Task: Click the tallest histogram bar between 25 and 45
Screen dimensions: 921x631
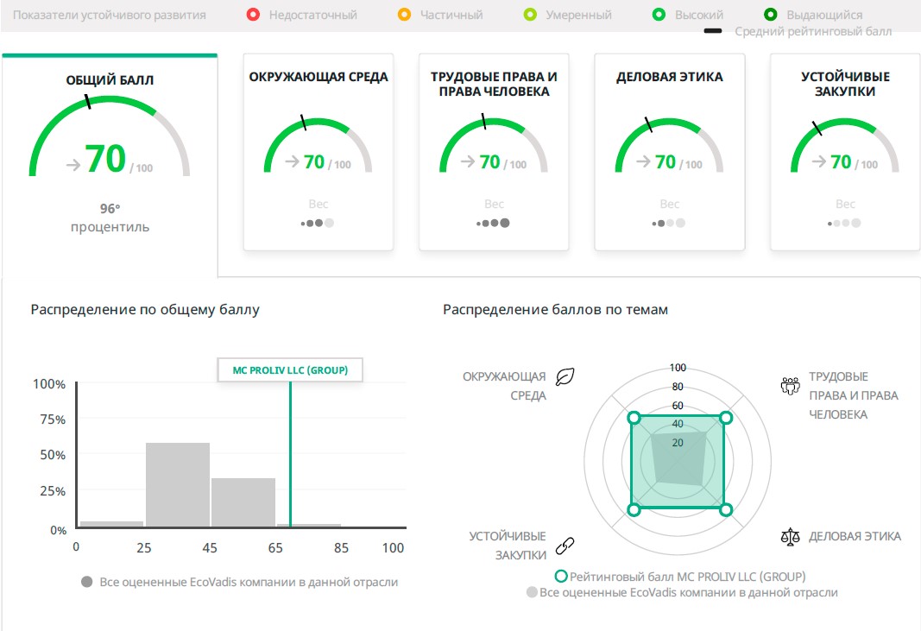Action: [x=178, y=483]
